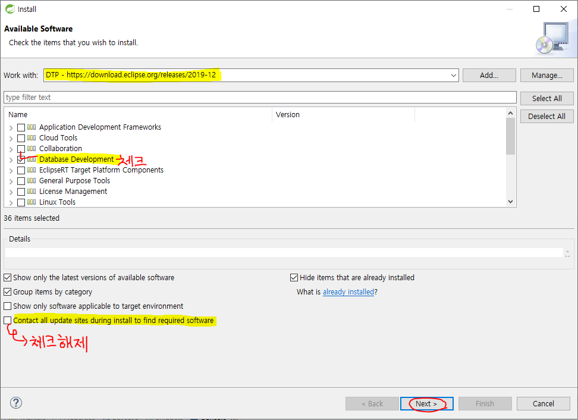578x420 pixels.
Task: Toggle Hide items that are already installed
Action: click(294, 277)
